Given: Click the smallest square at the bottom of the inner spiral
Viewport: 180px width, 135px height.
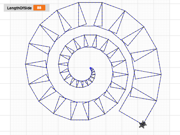Looking at the screenshot, I should 80,84.
